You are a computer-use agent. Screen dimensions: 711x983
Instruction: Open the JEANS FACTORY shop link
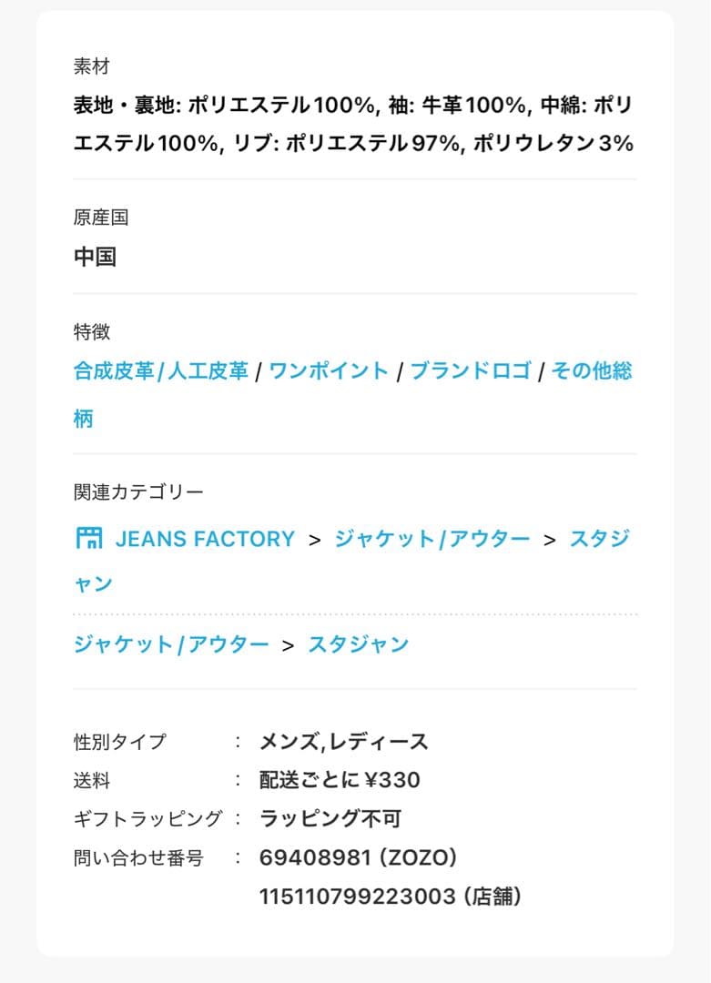205,539
